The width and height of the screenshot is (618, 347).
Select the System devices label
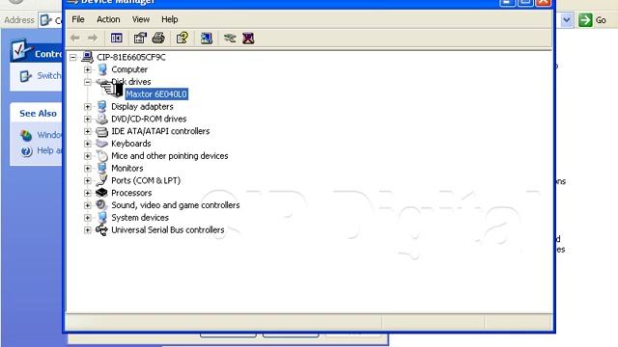[x=139, y=217]
